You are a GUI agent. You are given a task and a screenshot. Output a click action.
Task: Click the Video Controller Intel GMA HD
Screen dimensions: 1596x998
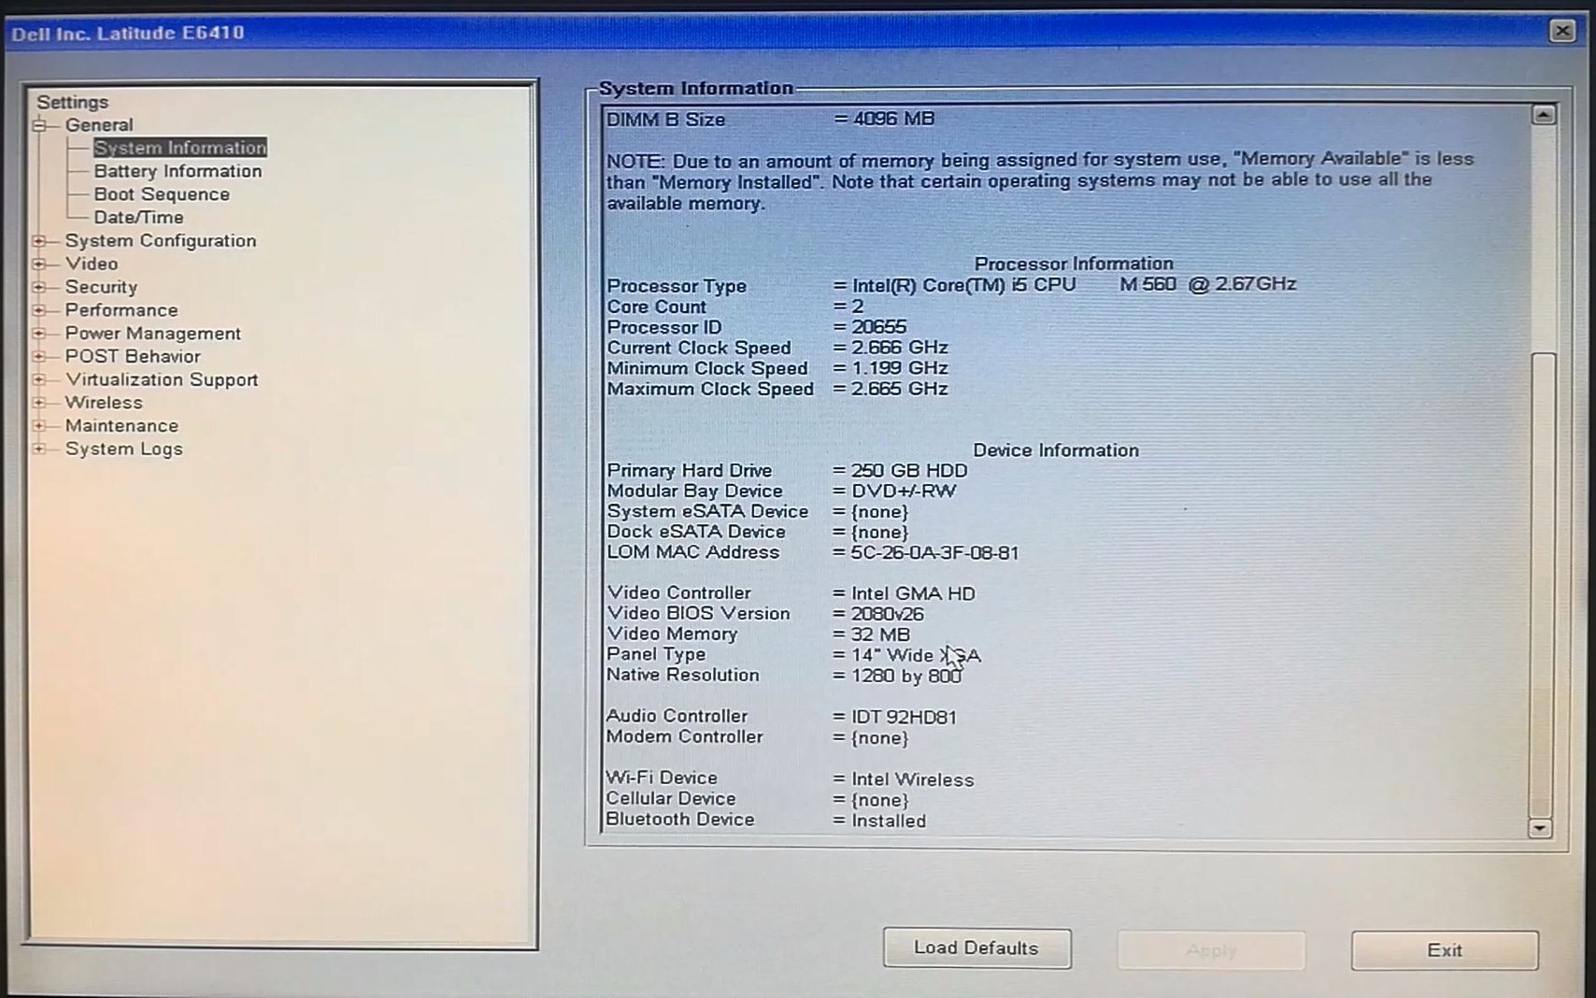(x=913, y=594)
